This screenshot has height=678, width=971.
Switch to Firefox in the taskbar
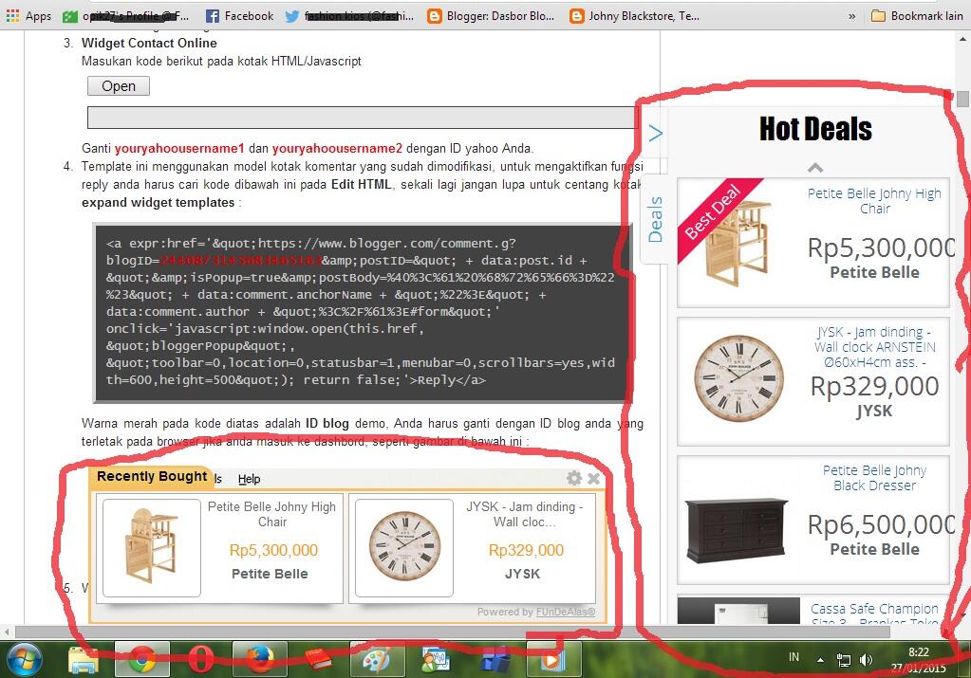pyautogui.click(x=259, y=659)
